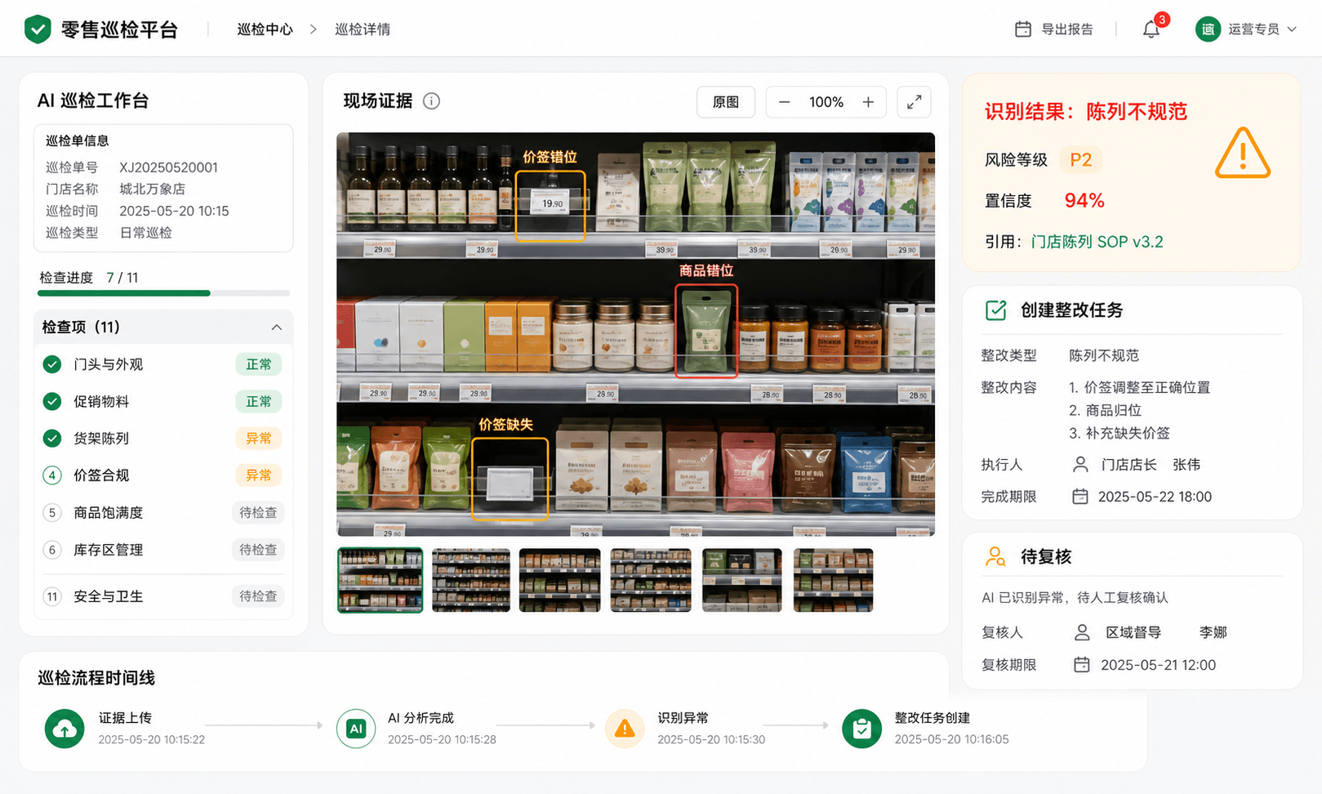Click the red 商品错位 annotation box
Viewport: 1322px width, 794px height.
pyautogui.click(x=706, y=331)
